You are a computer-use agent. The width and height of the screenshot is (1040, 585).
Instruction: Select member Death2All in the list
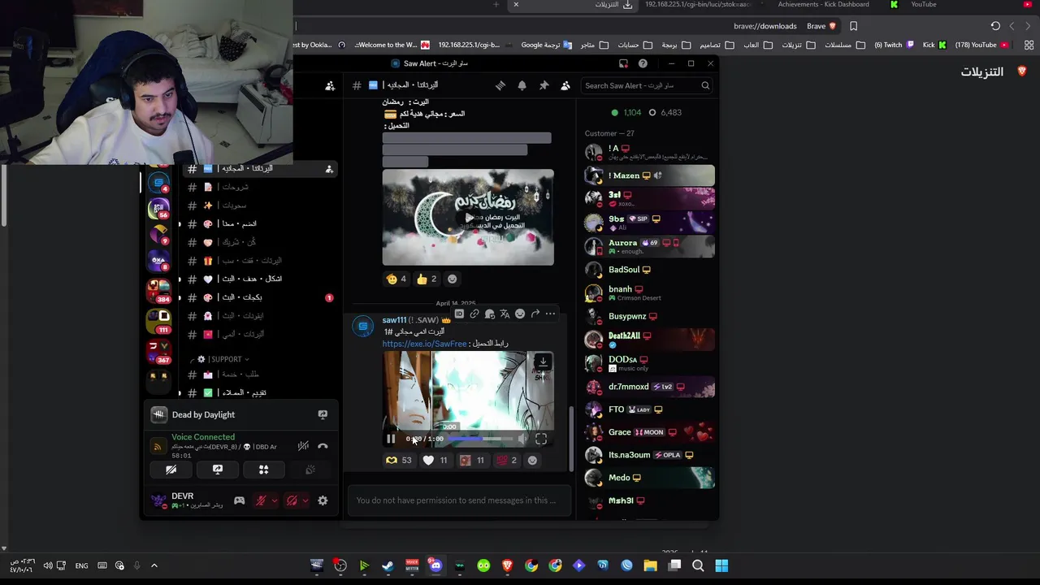point(649,338)
